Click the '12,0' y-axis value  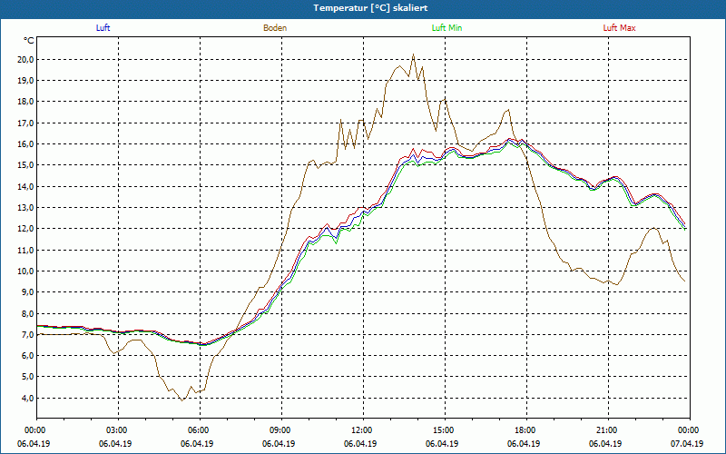click(25, 229)
